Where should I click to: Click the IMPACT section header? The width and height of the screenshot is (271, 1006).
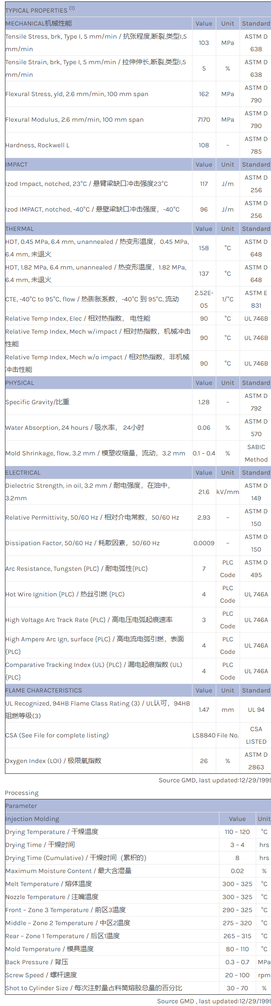(17, 165)
